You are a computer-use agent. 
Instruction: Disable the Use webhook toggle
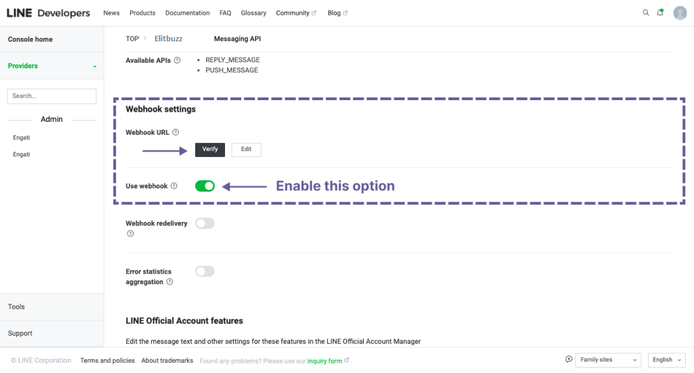[205, 186]
